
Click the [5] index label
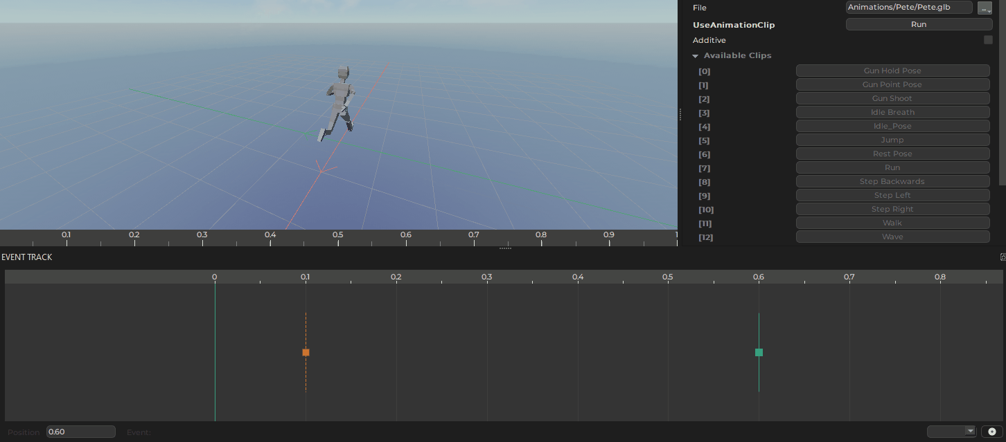click(x=705, y=140)
